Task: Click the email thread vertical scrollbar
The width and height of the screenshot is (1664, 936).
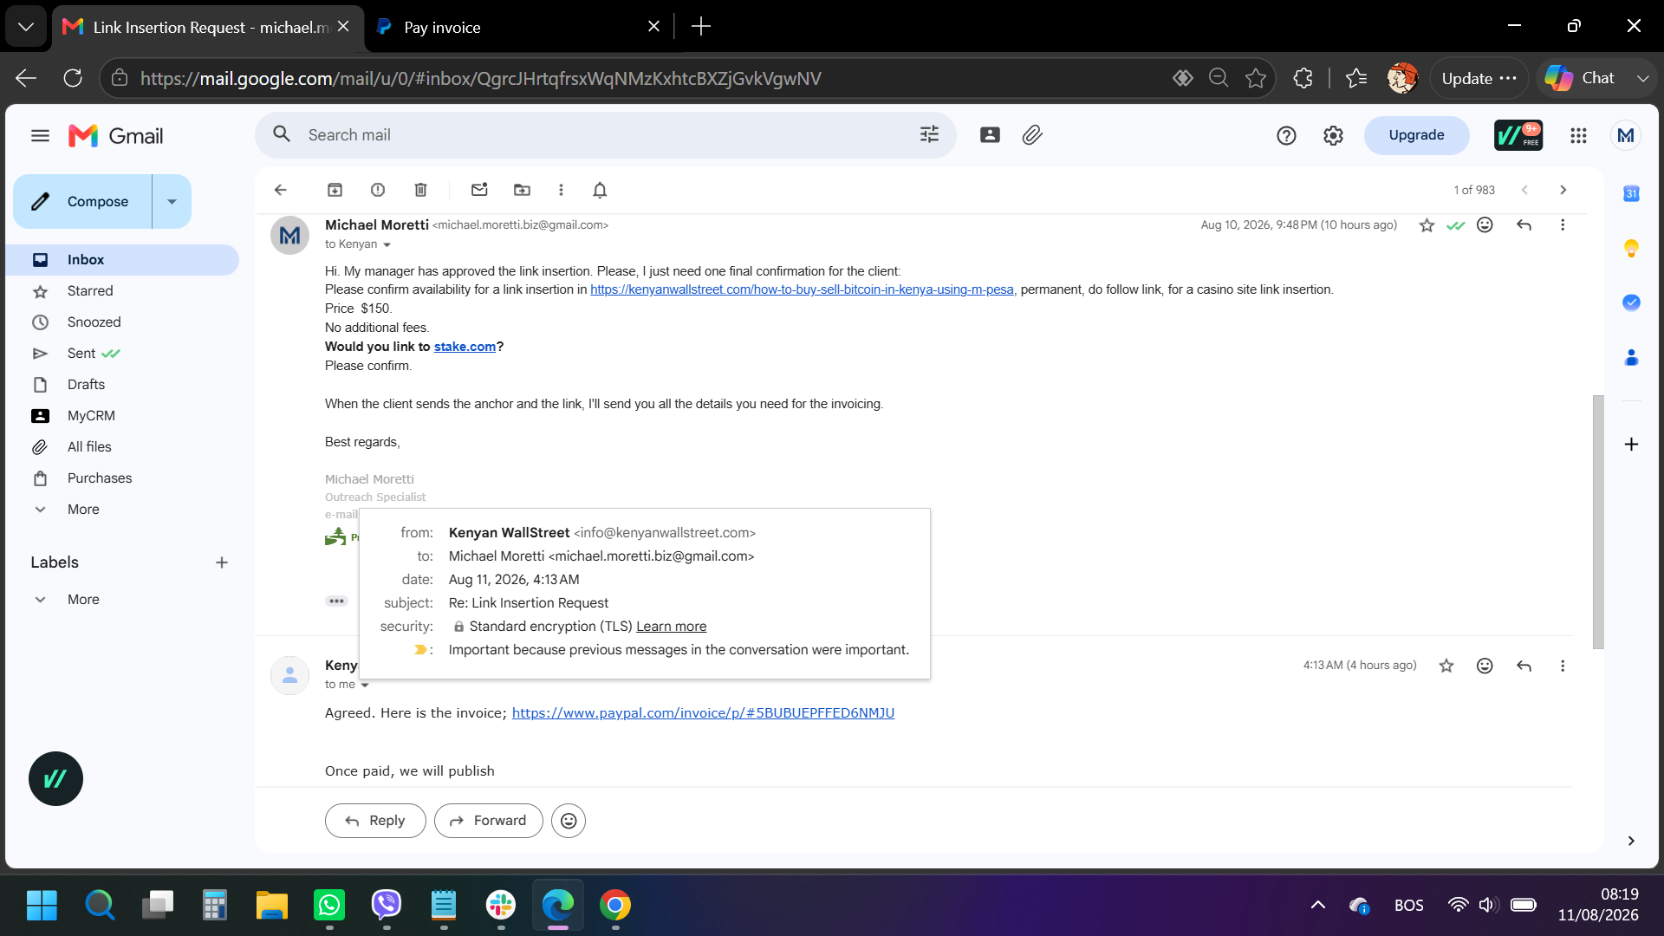Action: pyautogui.click(x=1598, y=522)
